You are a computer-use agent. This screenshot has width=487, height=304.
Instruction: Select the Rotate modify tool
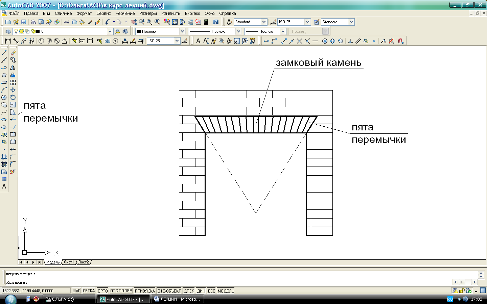point(13,97)
